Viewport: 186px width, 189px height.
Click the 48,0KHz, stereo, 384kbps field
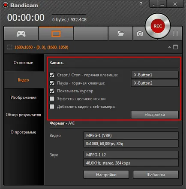click(131, 163)
